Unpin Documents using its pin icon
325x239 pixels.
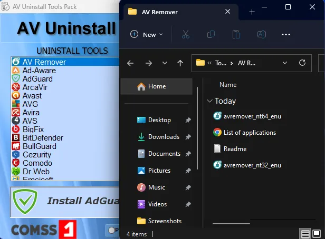188,154
